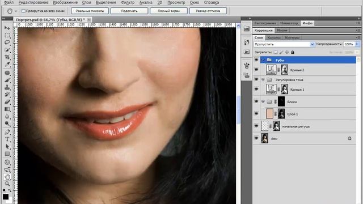Select the Blur tool
This screenshot has width=363, height=204.
[7, 116]
